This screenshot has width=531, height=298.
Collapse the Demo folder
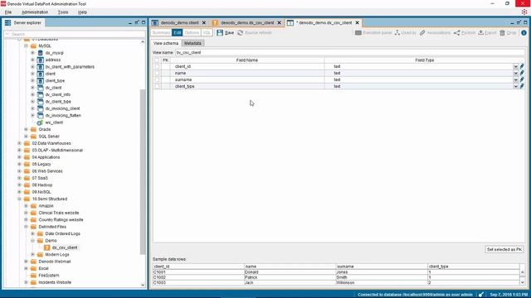[33, 241]
